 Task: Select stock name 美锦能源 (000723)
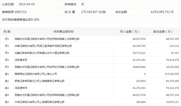[x=14, y=12]
